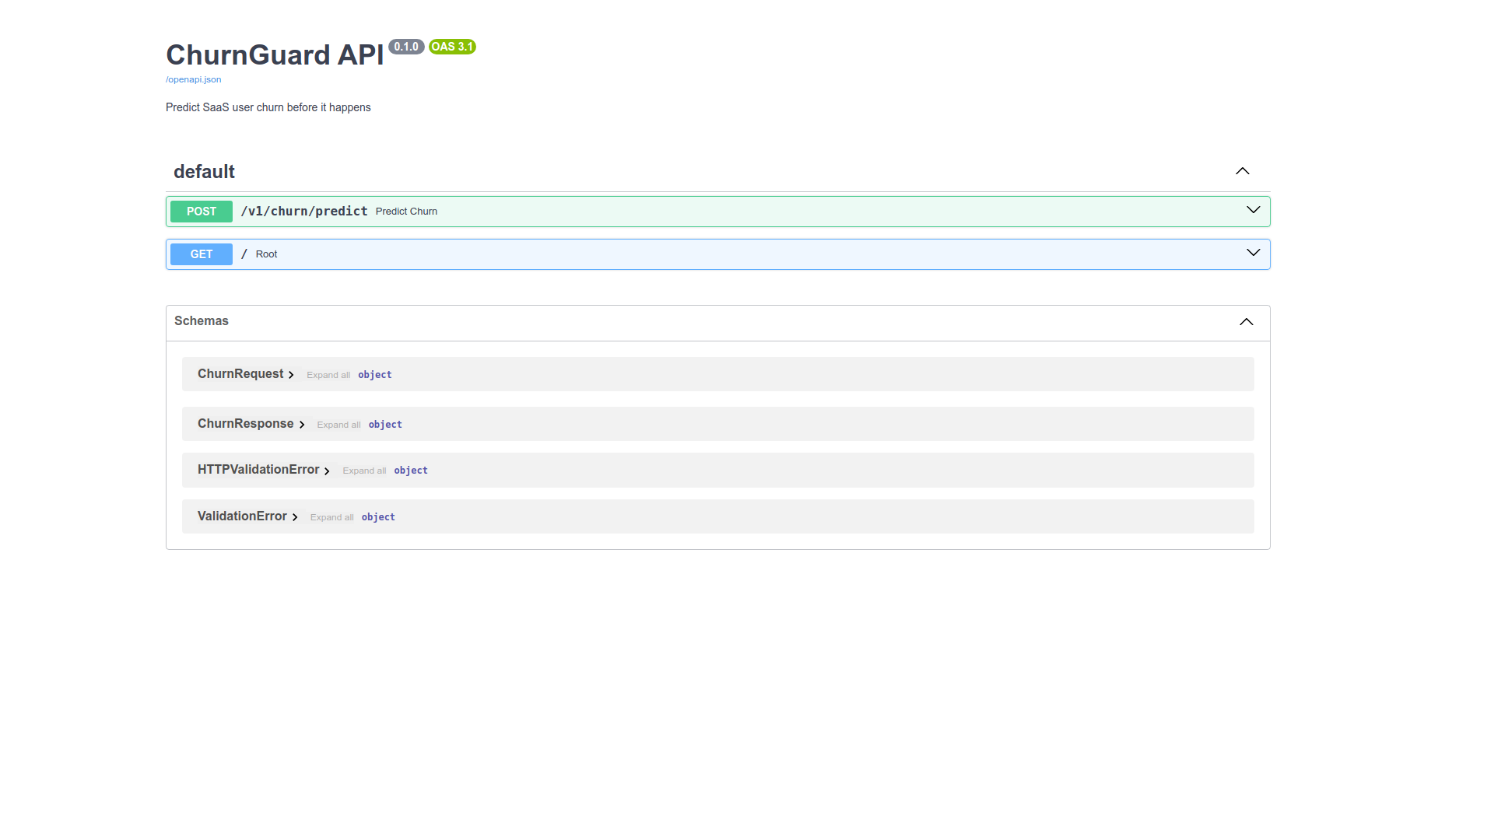
Task: Collapse the default tag section chevron
Action: click(1242, 171)
